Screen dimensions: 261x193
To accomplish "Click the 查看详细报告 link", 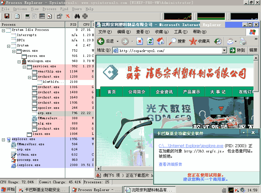I will (170, 164).
